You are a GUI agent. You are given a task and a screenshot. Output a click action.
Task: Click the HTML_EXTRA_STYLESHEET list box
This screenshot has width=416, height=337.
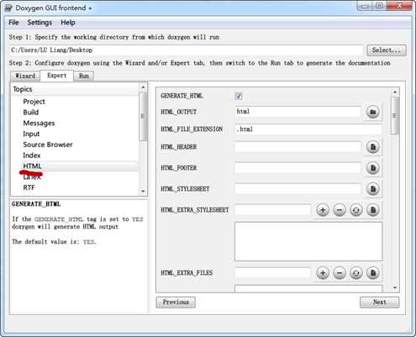pyautogui.click(x=308, y=241)
